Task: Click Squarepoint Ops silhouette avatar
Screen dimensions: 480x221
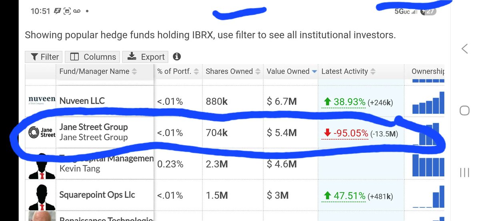Action: click(x=42, y=197)
